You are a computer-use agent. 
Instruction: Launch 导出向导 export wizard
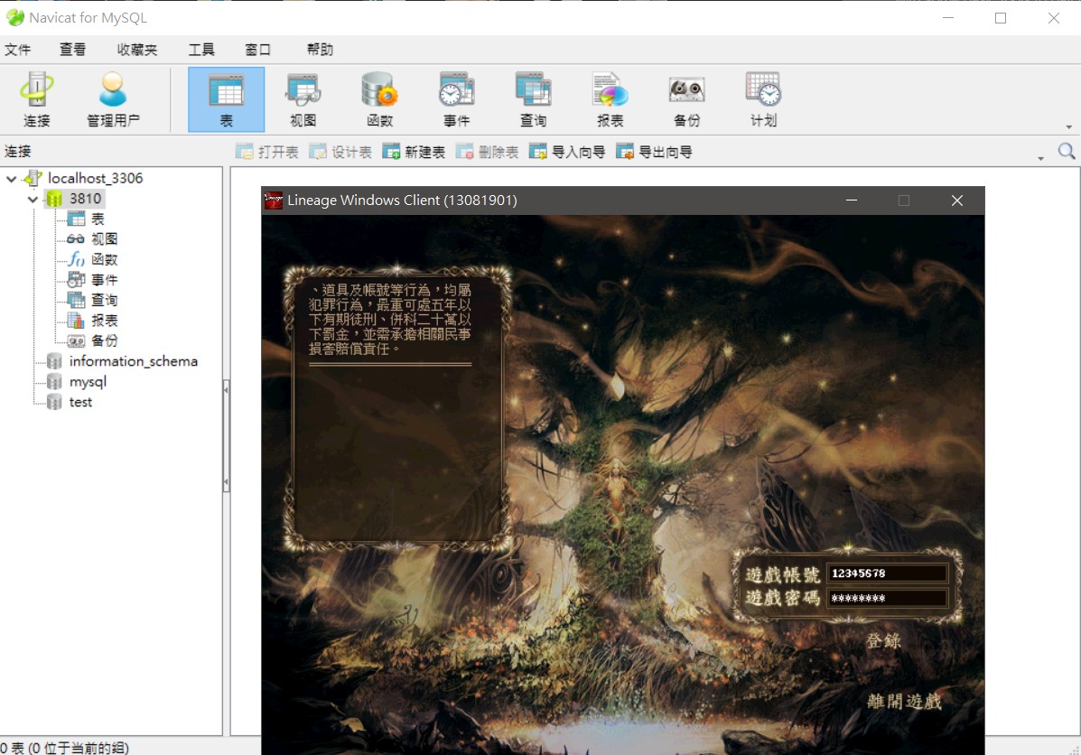(654, 152)
